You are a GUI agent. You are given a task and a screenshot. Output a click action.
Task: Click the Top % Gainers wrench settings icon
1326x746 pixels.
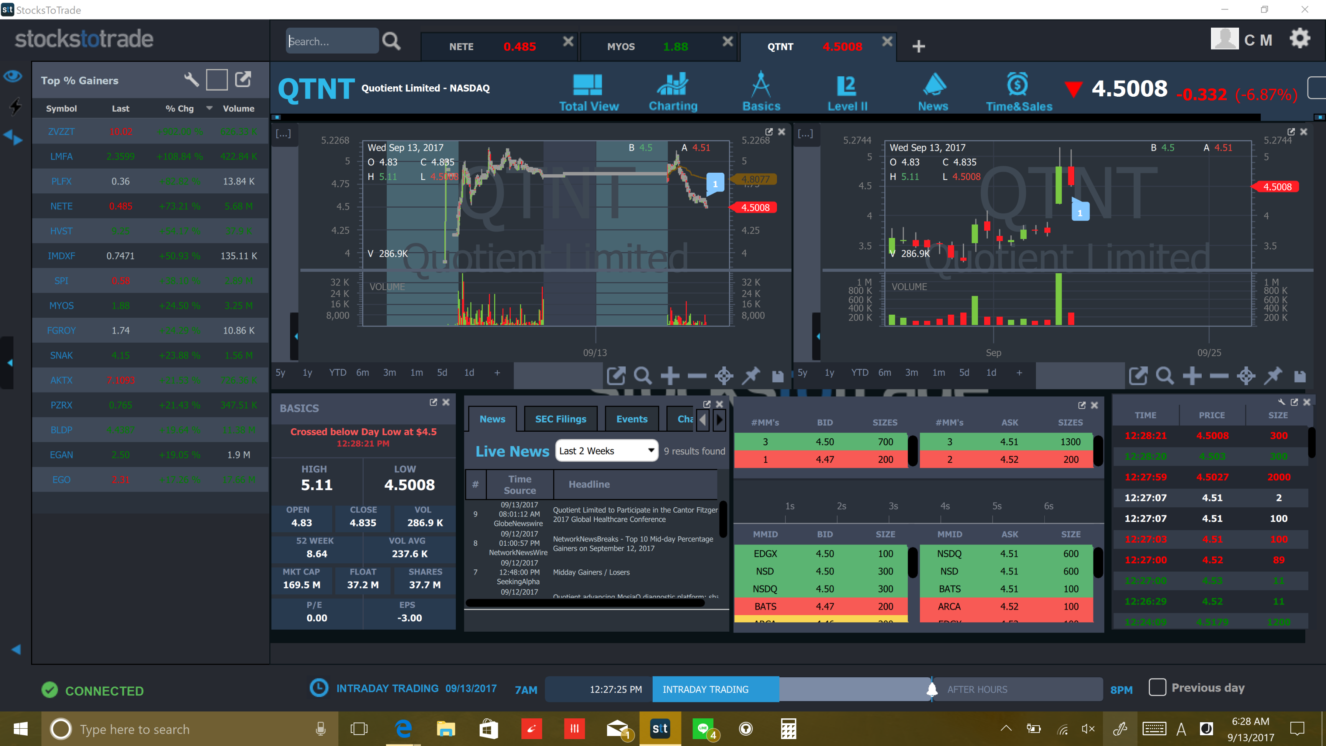click(191, 79)
